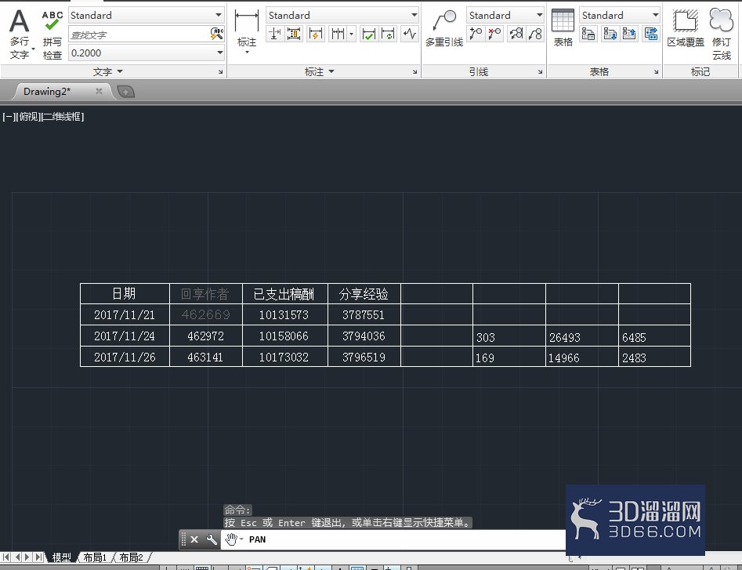742x570 pixels.
Task: Go to first layout tab arrow
Action: pos(6,557)
